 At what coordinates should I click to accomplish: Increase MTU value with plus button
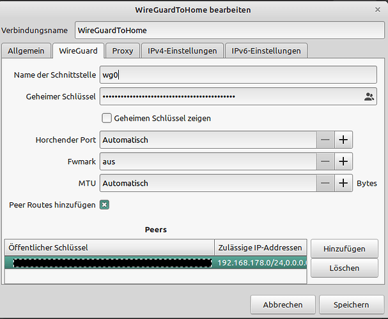coord(343,183)
